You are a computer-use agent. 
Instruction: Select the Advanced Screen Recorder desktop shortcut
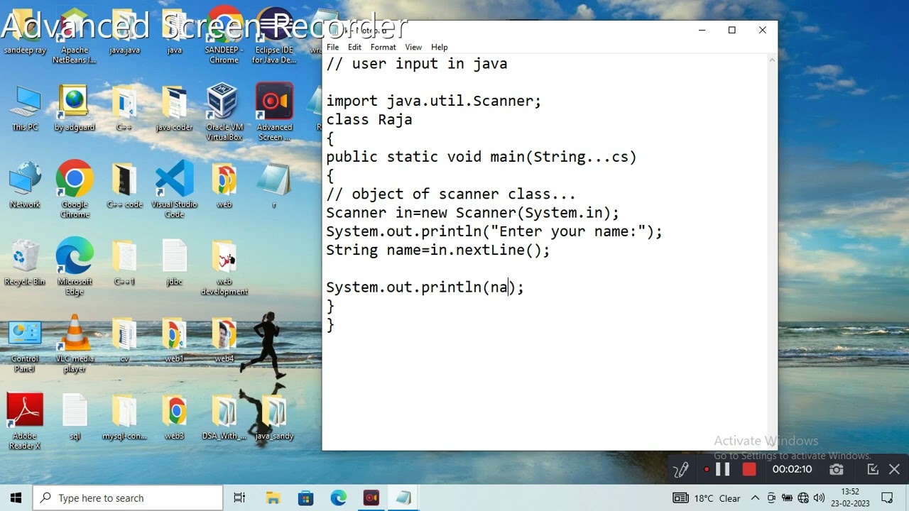pos(274,112)
